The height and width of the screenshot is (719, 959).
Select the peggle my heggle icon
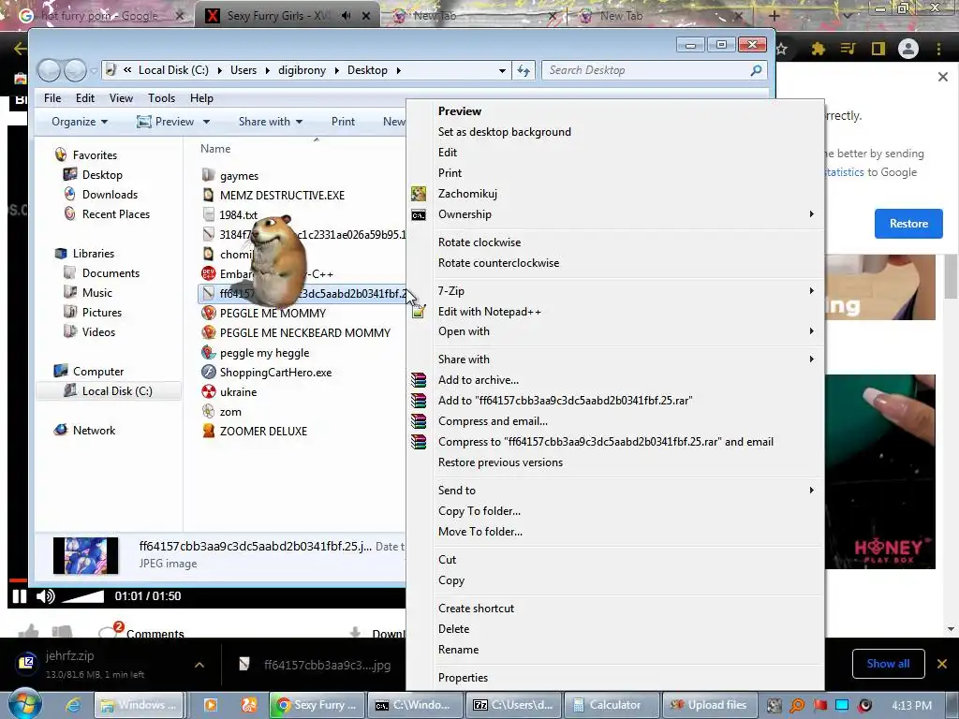pos(209,353)
